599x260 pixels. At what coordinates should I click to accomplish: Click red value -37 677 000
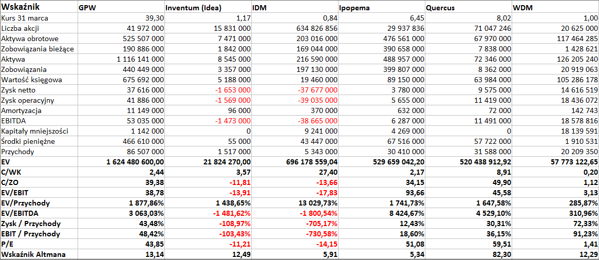(317, 90)
